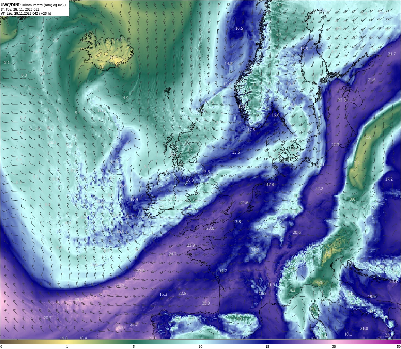Click the 15.5 value on the map

click(x=206, y=172)
